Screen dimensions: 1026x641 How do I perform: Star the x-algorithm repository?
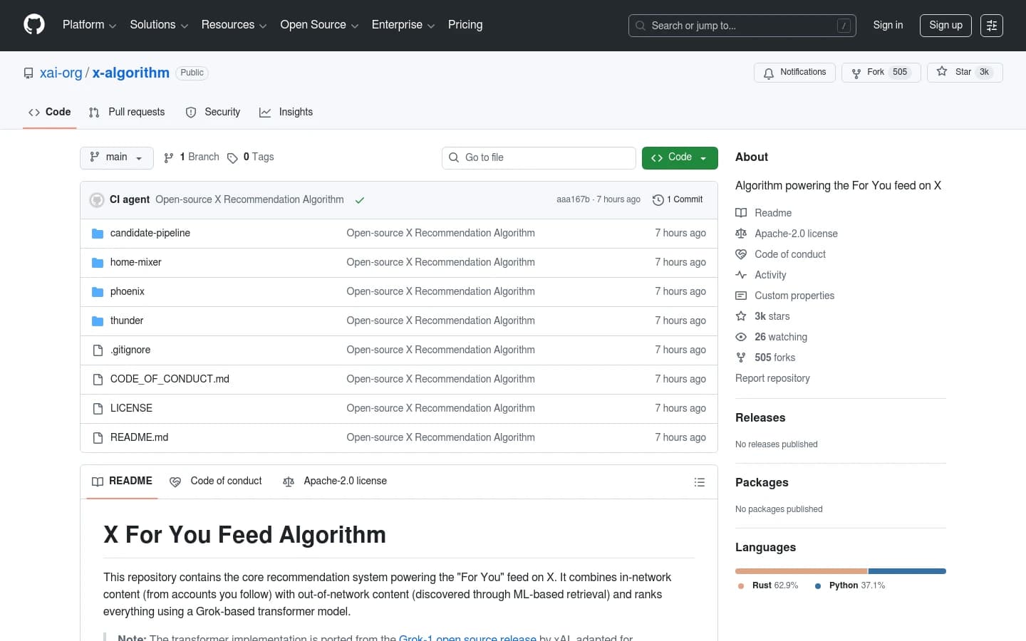(964, 72)
